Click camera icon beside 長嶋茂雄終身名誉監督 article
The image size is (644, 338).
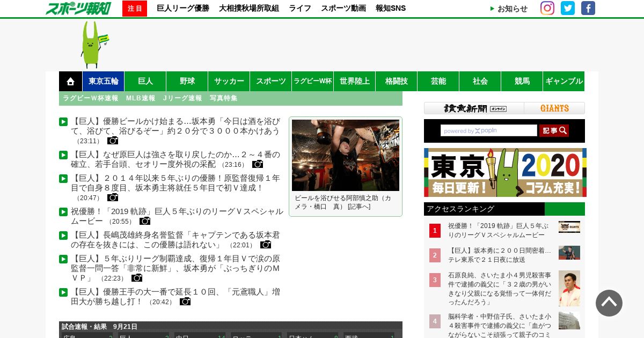point(266,245)
